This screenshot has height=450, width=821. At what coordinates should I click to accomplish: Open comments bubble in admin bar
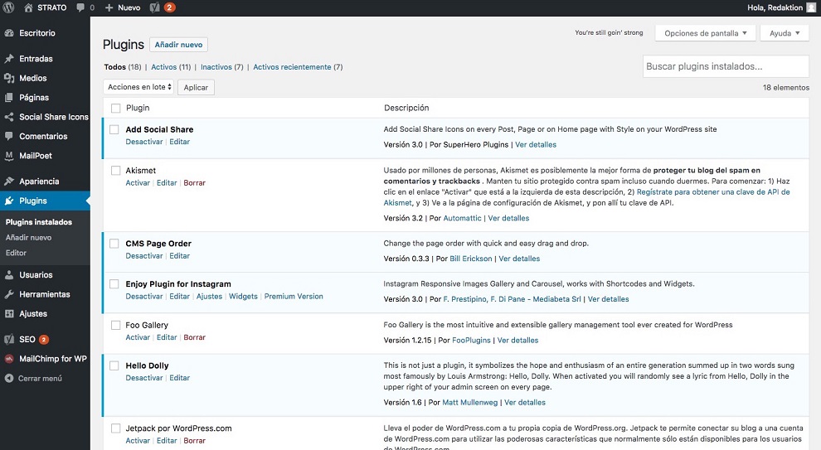80,7
